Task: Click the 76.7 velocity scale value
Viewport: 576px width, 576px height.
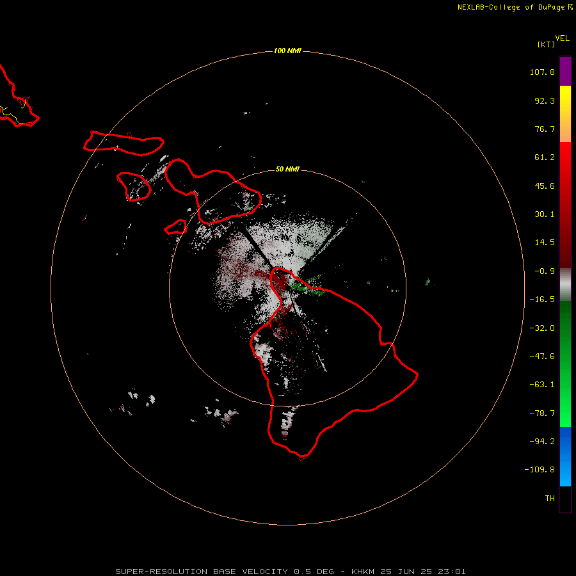Action: click(x=545, y=129)
